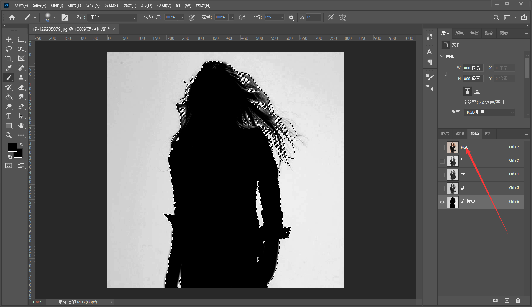This screenshot has width=532, height=307.
Task: Select the Horizontal Type tool
Action: pyautogui.click(x=9, y=116)
